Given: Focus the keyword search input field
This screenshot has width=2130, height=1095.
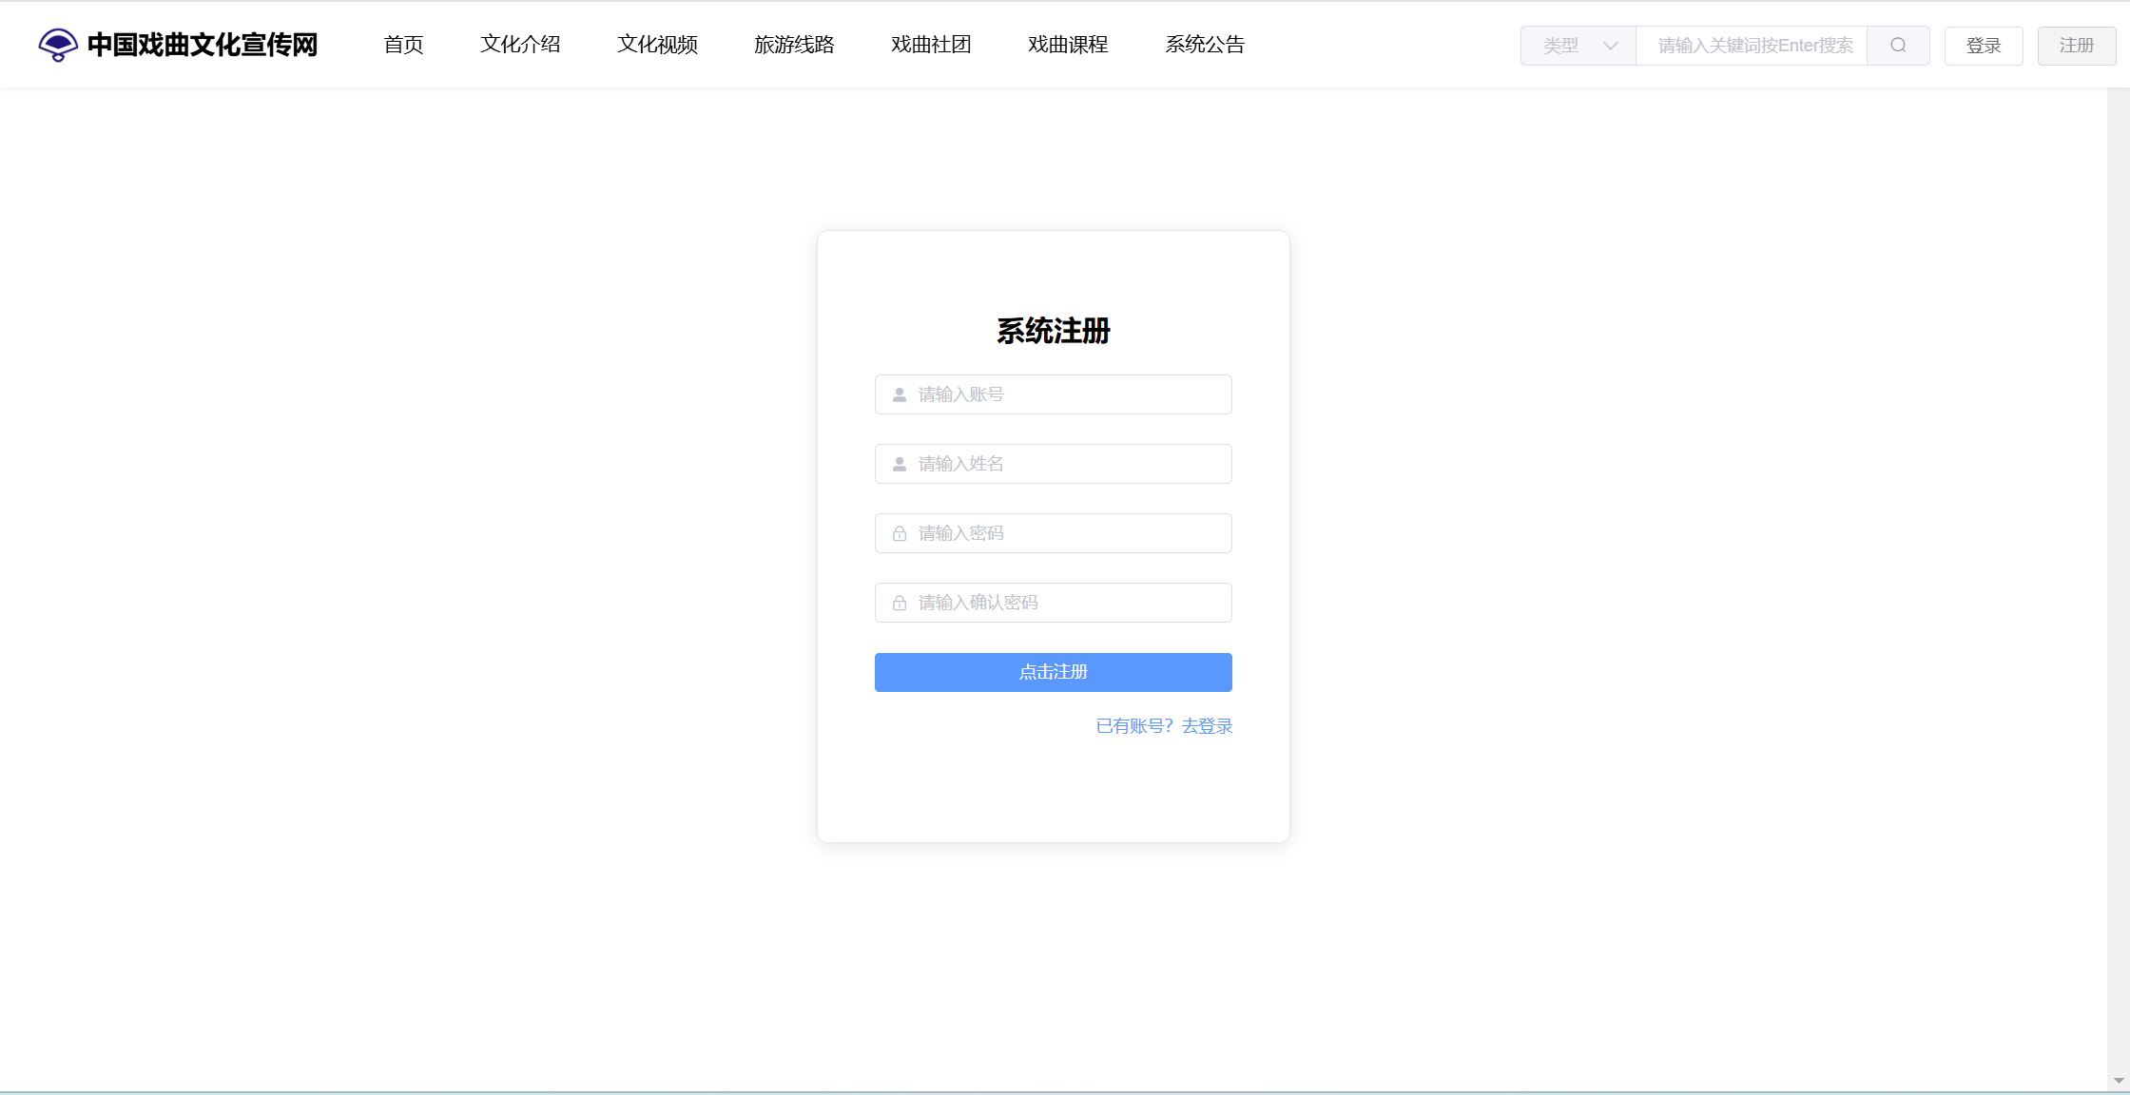Looking at the screenshot, I should tap(1752, 46).
